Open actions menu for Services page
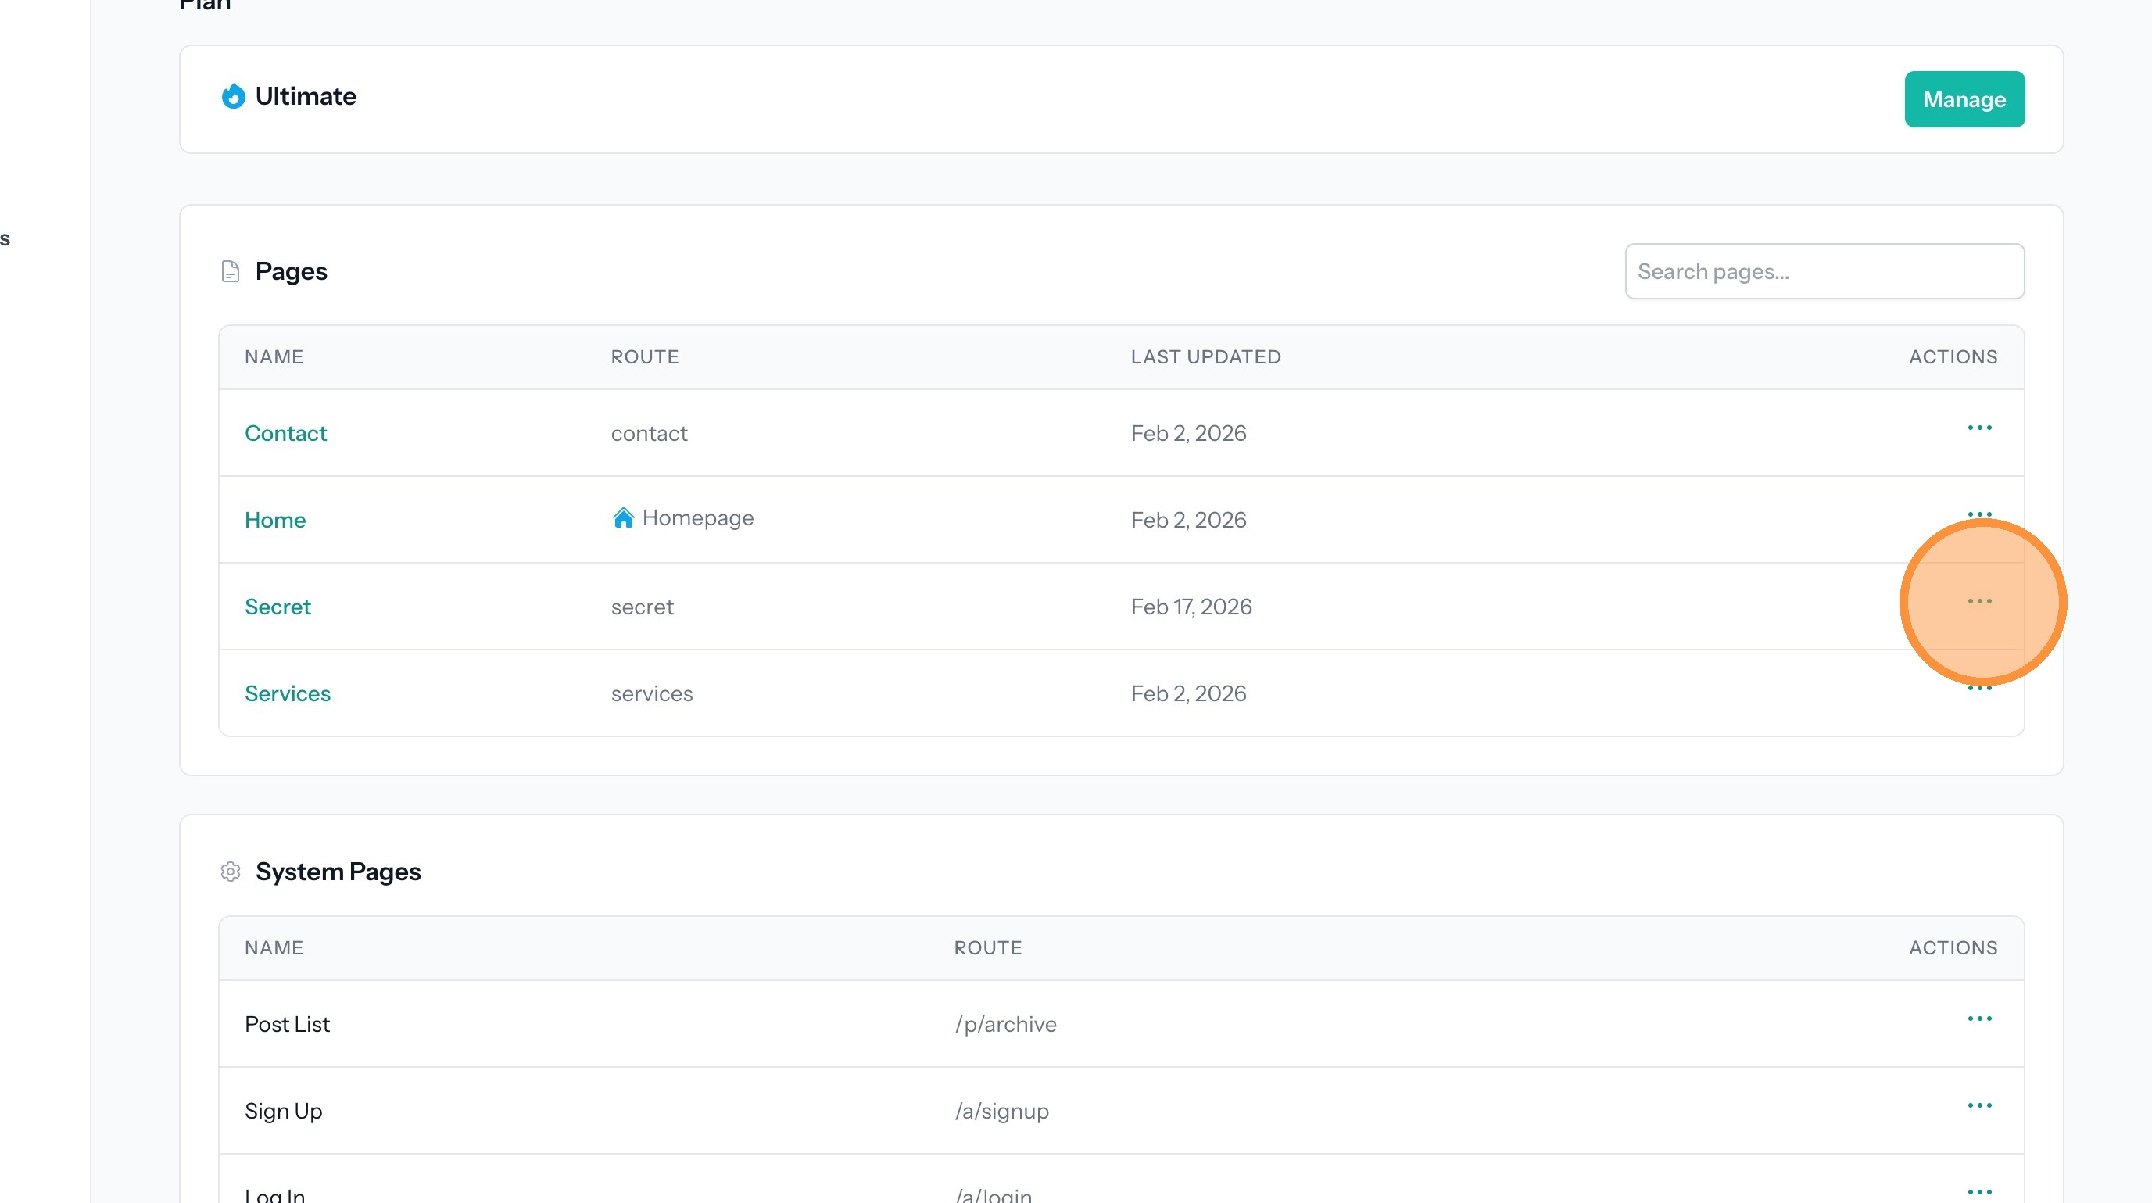This screenshot has height=1203, width=2152. tap(1979, 689)
